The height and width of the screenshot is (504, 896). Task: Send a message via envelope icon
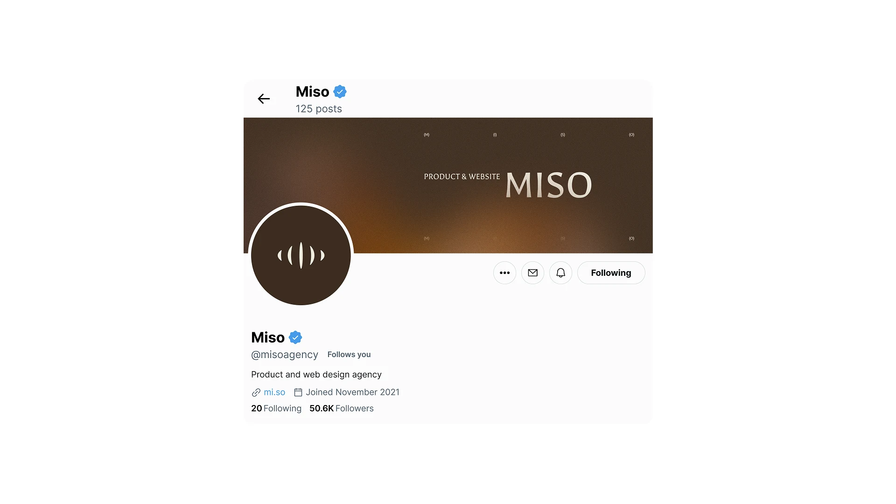point(532,273)
